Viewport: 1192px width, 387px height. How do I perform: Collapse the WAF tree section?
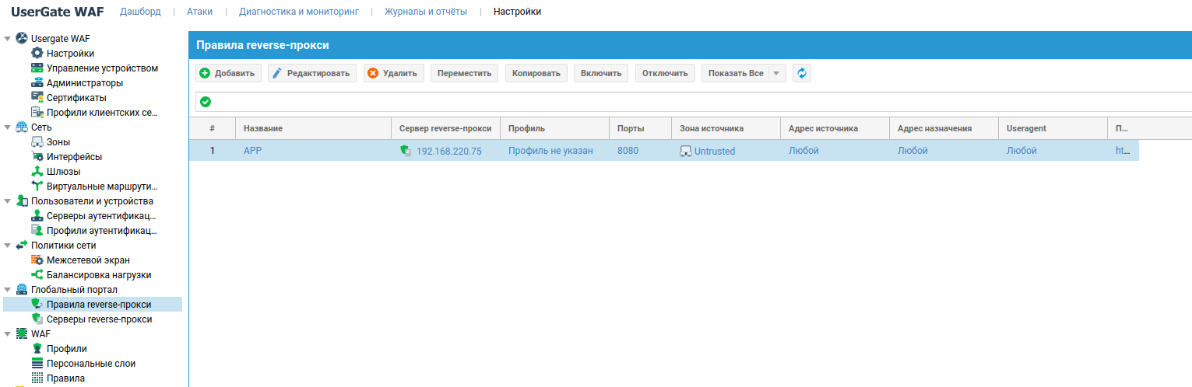click(8, 334)
